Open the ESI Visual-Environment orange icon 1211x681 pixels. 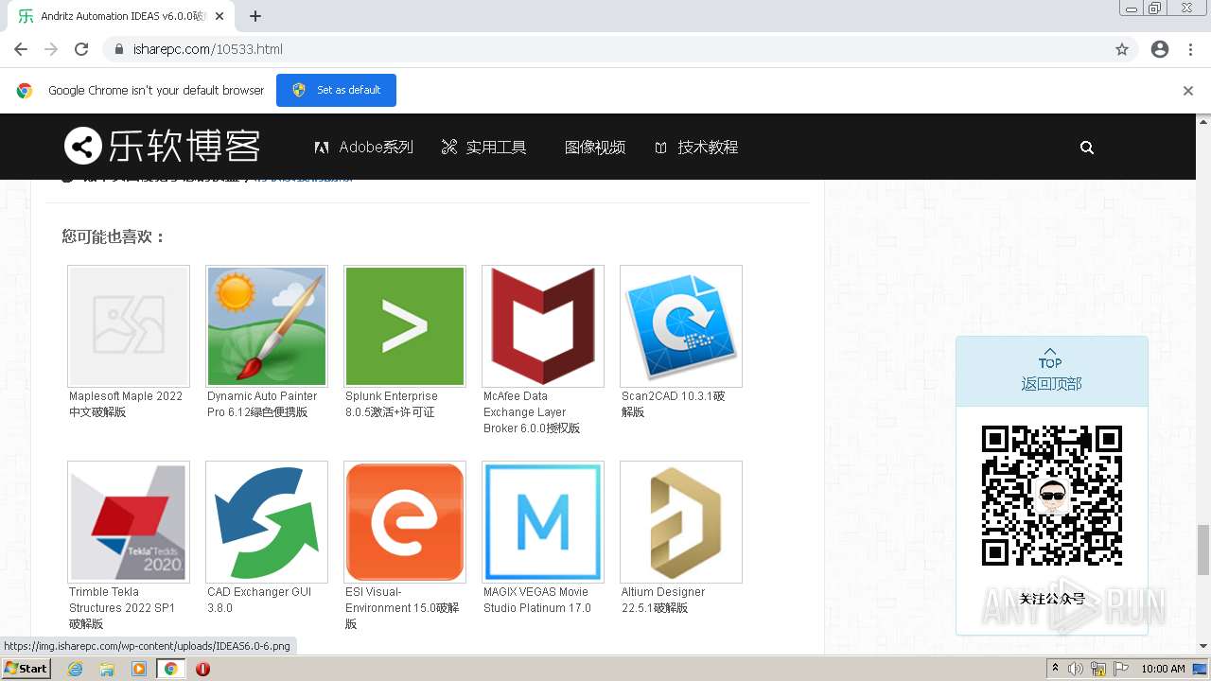pos(405,522)
